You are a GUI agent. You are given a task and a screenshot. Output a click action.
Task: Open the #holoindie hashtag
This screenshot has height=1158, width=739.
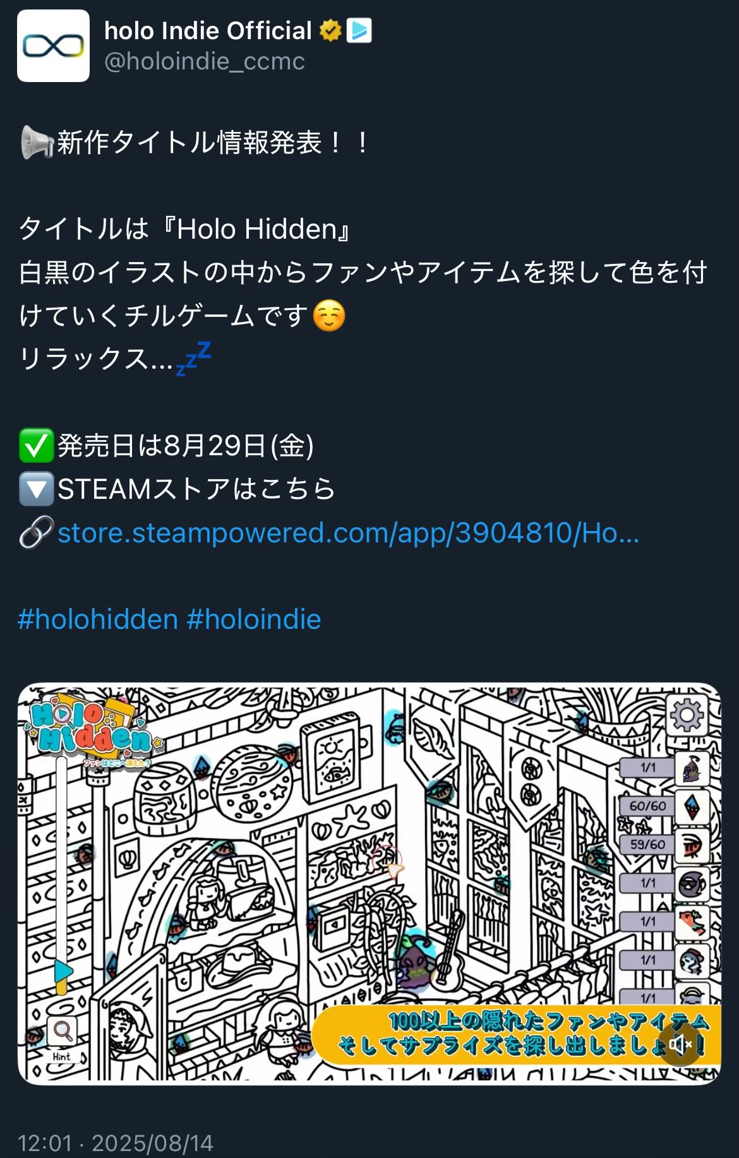click(x=254, y=619)
